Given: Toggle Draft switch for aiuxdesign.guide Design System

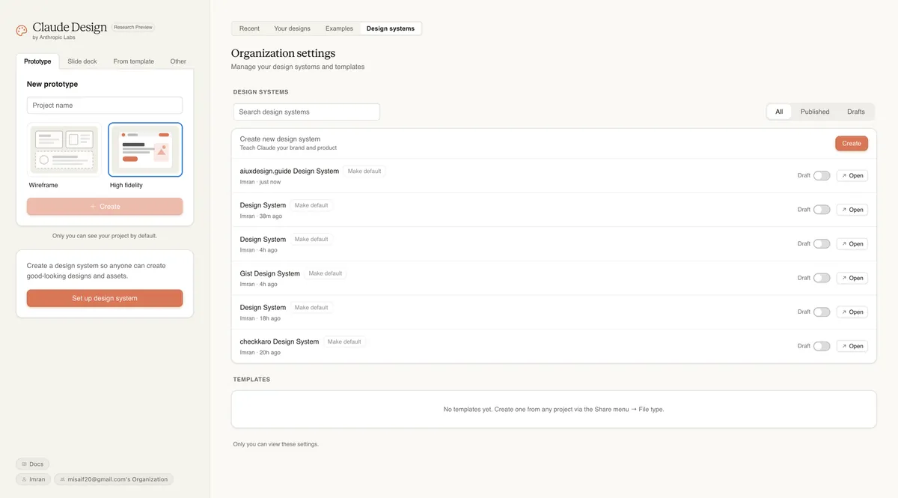Looking at the screenshot, I should tap(821, 176).
